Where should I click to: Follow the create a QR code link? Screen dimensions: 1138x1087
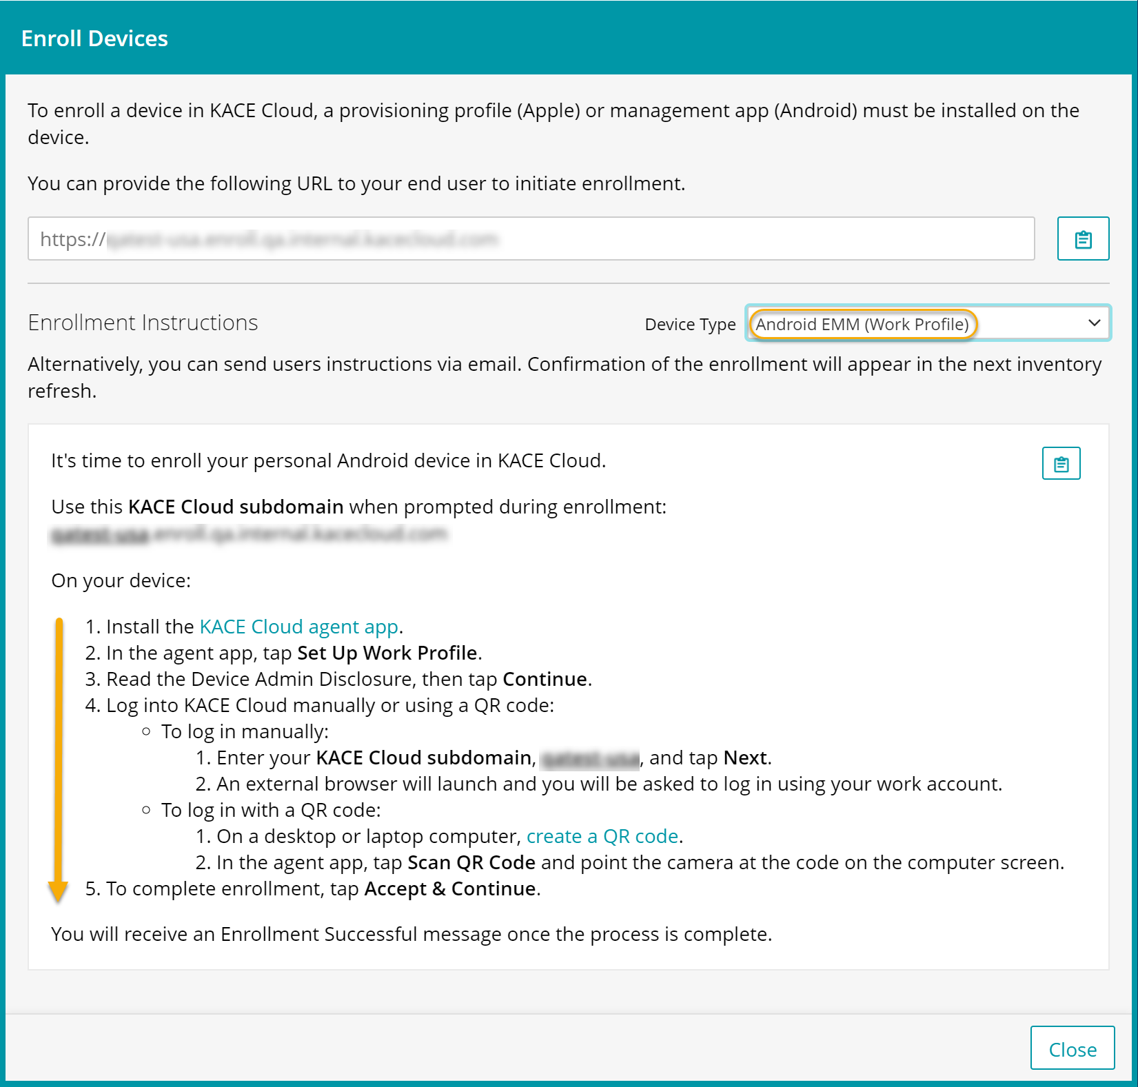(x=602, y=836)
